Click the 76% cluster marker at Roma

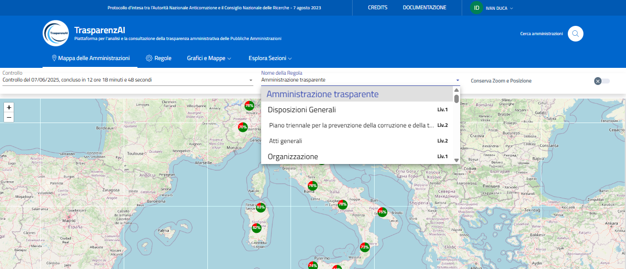[x=313, y=186]
